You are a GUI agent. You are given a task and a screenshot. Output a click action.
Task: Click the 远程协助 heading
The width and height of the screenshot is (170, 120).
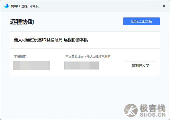coord(22,22)
